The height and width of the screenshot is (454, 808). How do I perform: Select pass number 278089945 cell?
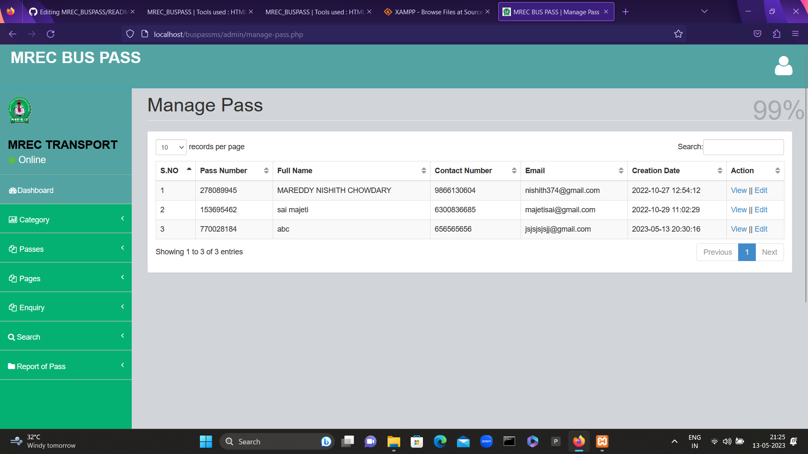(x=234, y=190)
